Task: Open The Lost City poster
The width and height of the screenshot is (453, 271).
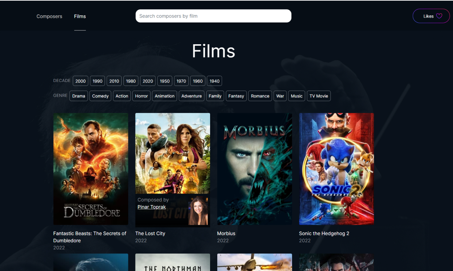Action: tap(173, 153)
